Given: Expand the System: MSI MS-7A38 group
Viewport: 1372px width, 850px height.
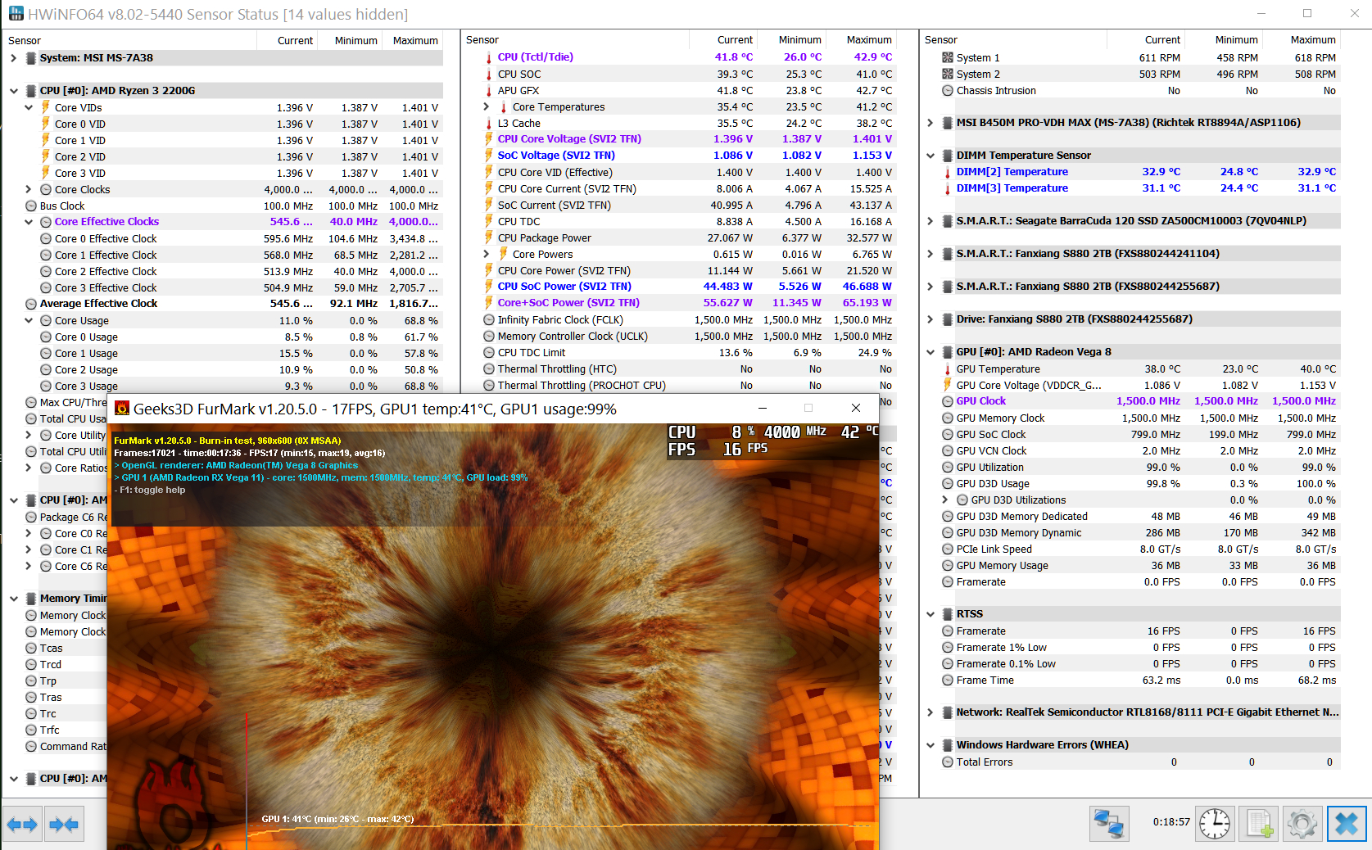Looking at the screenshot, I should point(13,58).
